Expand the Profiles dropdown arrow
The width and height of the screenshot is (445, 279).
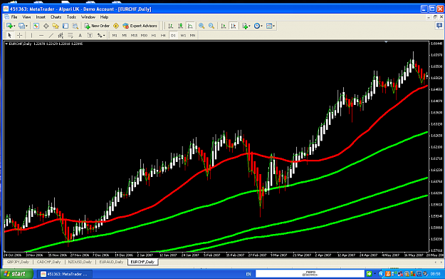[x=26, y=26]
